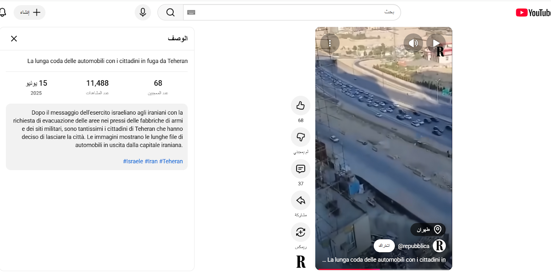Toggle play on the Short video
Image resolution: width=551 pixels, height=275 pixels.
[436, 43]
